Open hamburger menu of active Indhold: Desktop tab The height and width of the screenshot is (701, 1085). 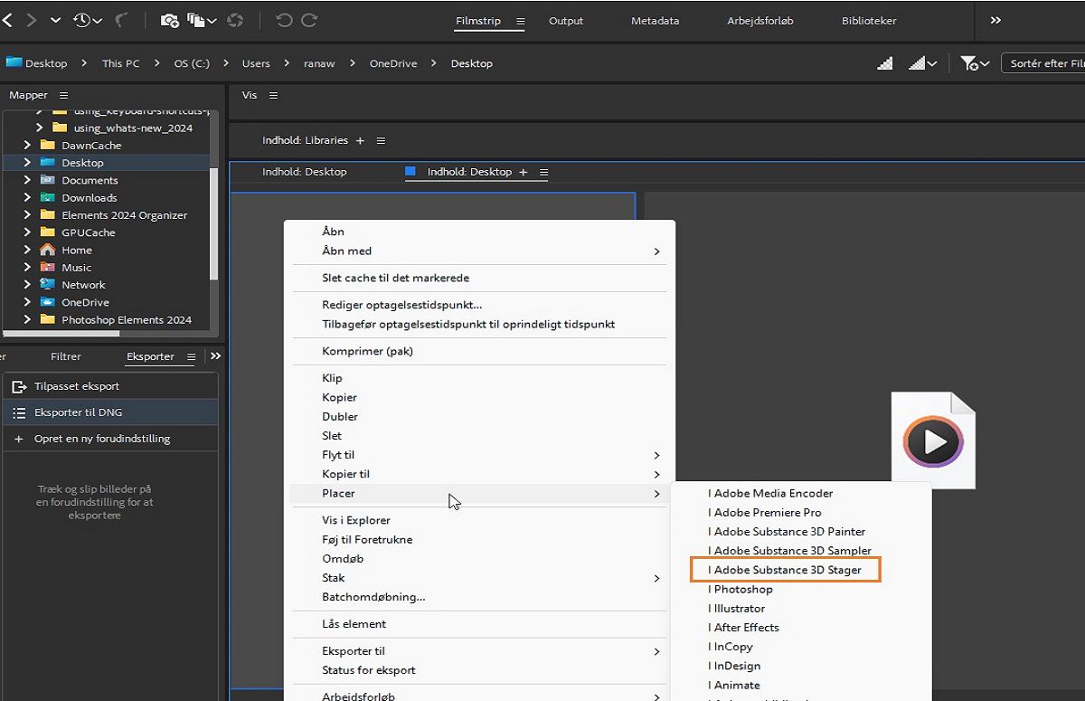click(x=543, y=172)
